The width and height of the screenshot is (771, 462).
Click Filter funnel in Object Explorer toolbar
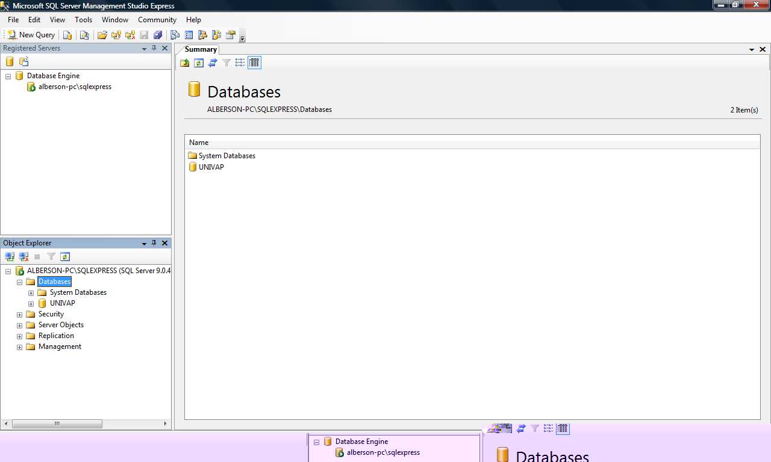click(x=51, y=256)
